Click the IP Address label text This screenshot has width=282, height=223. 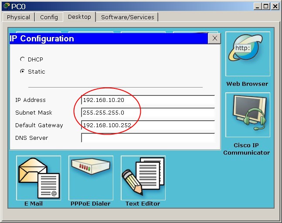point(31,100)
